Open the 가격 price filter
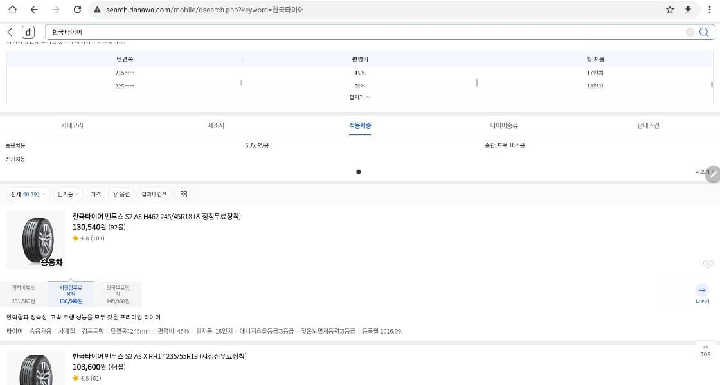This screenshot has height=385, width=720. pyautogui.click(x=96, y=194)
